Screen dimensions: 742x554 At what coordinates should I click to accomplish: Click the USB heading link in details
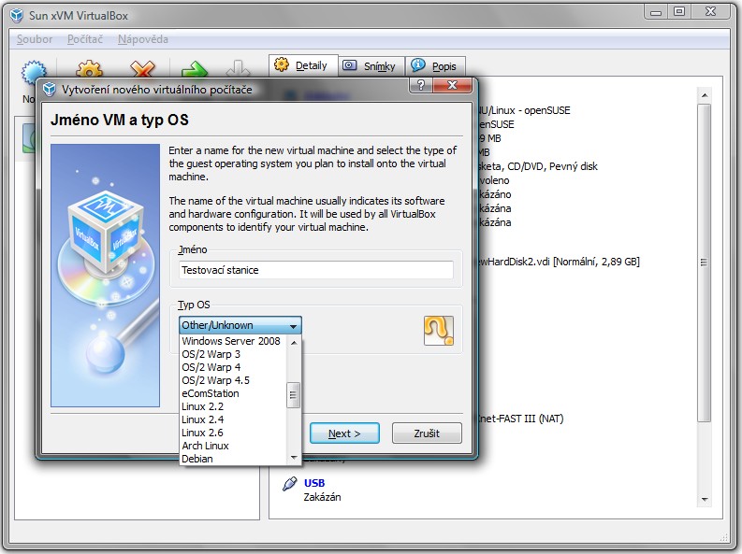point(314,483)
